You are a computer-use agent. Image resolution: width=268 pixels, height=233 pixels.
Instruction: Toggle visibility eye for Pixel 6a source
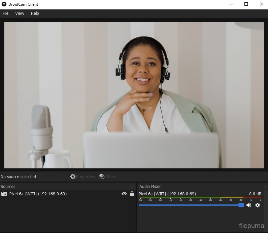coord(124,194)
